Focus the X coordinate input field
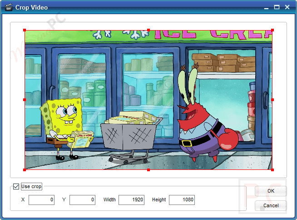The width and height of the screenshot is (297, 220). pos(41,200)
